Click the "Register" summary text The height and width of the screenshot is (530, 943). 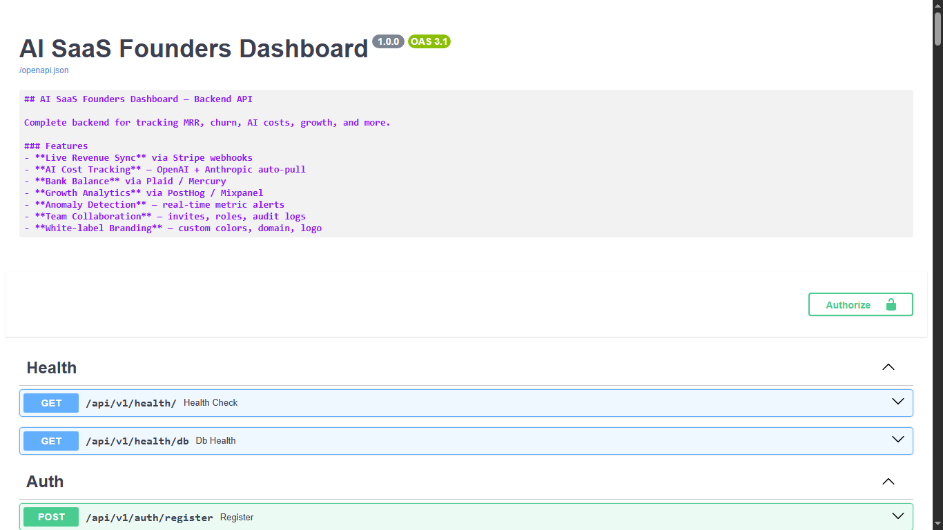click(237, 517)
